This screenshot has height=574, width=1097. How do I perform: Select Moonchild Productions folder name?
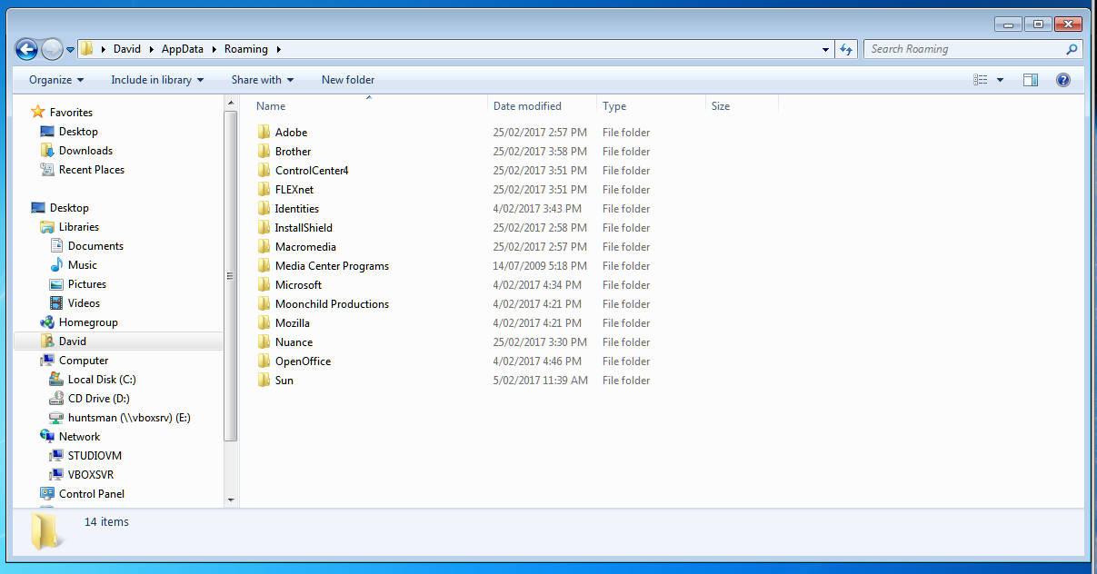[332, 304]
